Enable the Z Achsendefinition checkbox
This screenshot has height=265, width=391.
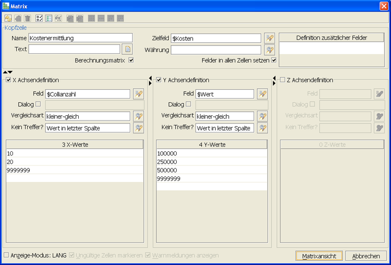[283, 80]
